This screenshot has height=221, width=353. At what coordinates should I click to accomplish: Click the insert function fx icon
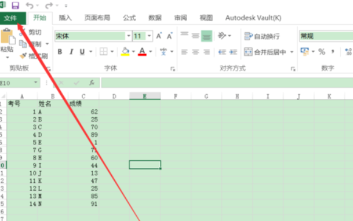(x=92, y=83)
